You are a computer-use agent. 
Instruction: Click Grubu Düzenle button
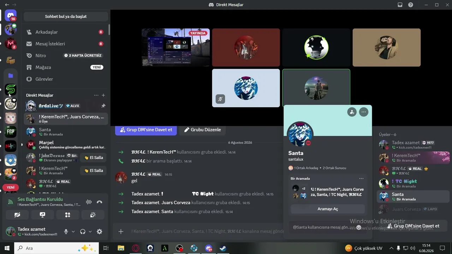[x=202, y=130]
